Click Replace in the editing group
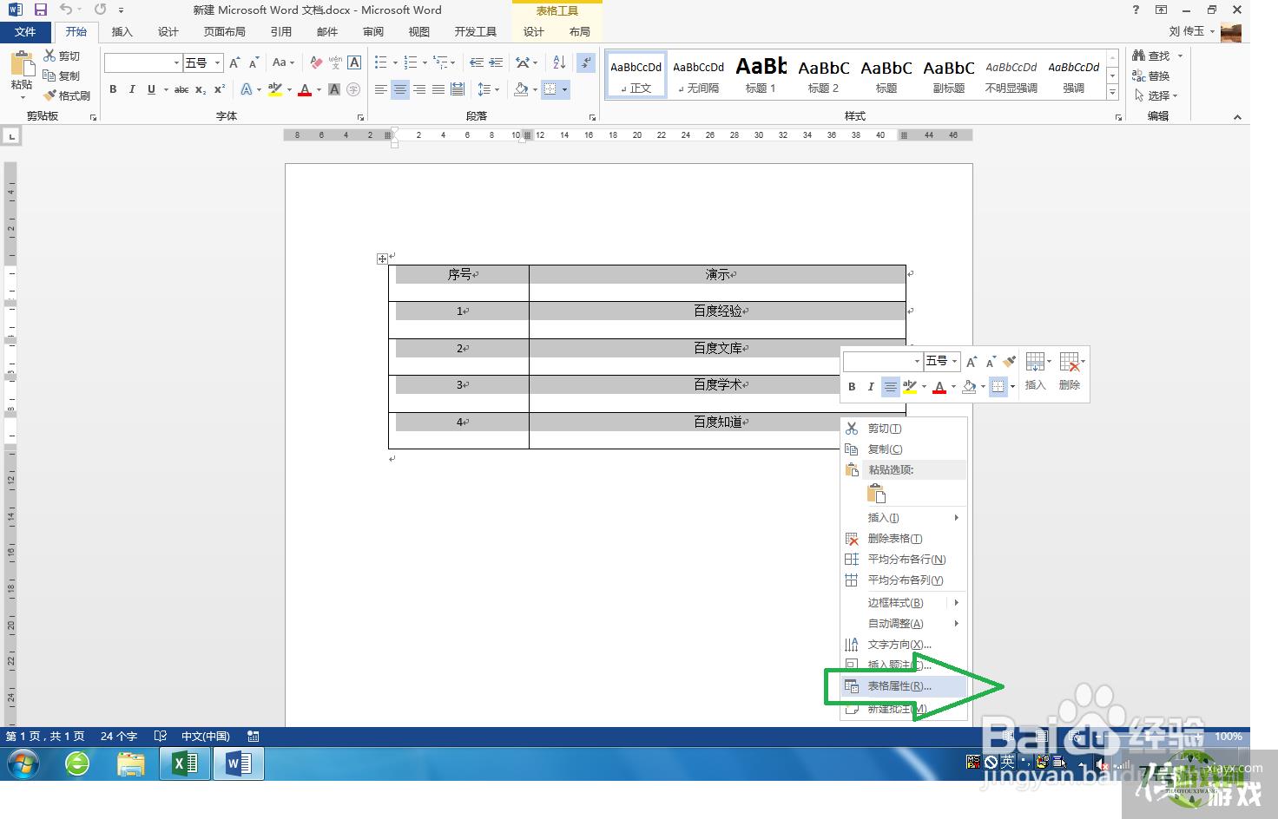Viewport: 1278px width, 819px height. pyautogui.click(x=1151, y=75)
